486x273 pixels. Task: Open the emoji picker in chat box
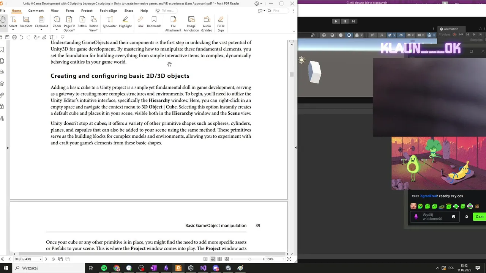(x=453, y=217)
